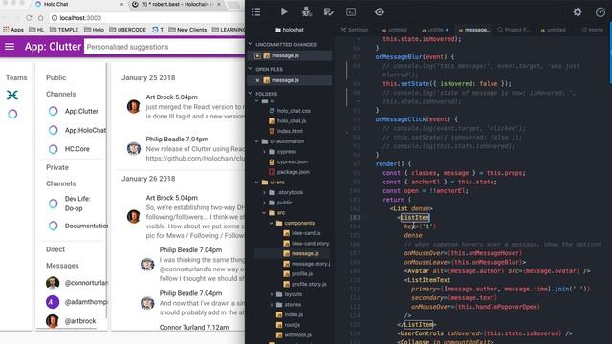612x344 pixels.
Task: Click the debug icon in editor toolbar
Action: 306,12
